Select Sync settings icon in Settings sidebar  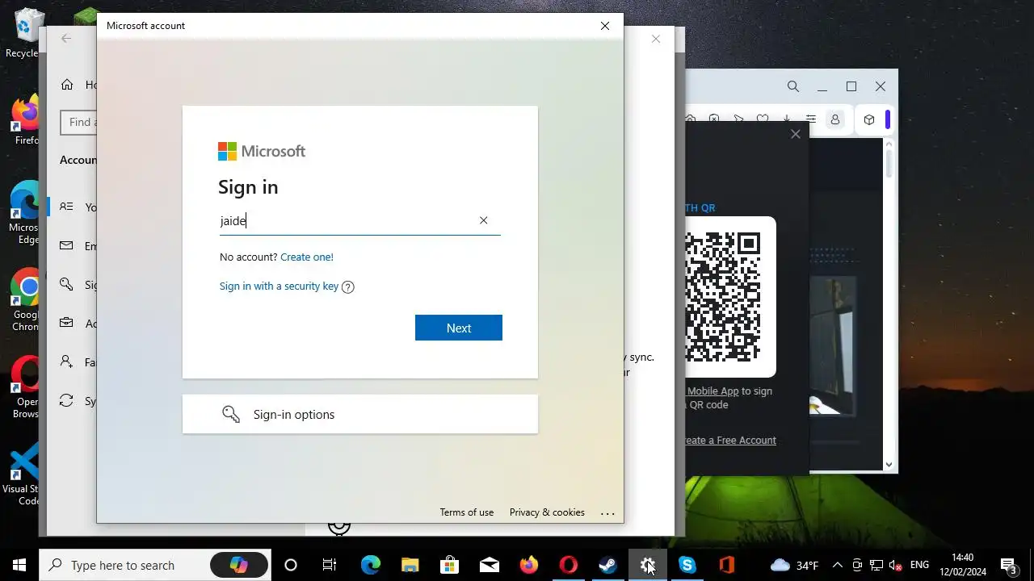coord(67,401)
